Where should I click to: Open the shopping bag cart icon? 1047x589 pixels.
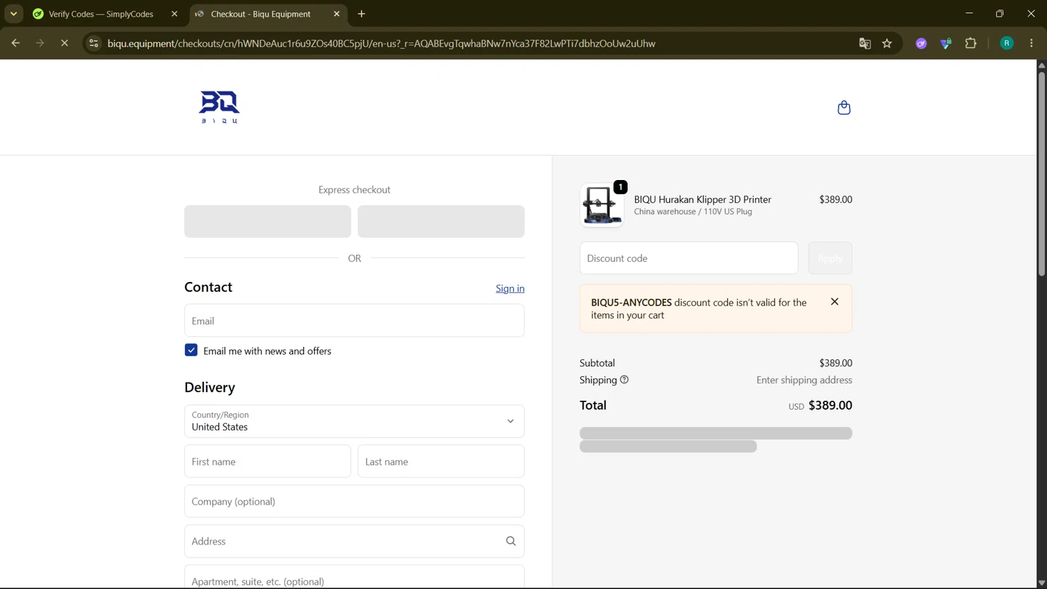tap(844, 107)
